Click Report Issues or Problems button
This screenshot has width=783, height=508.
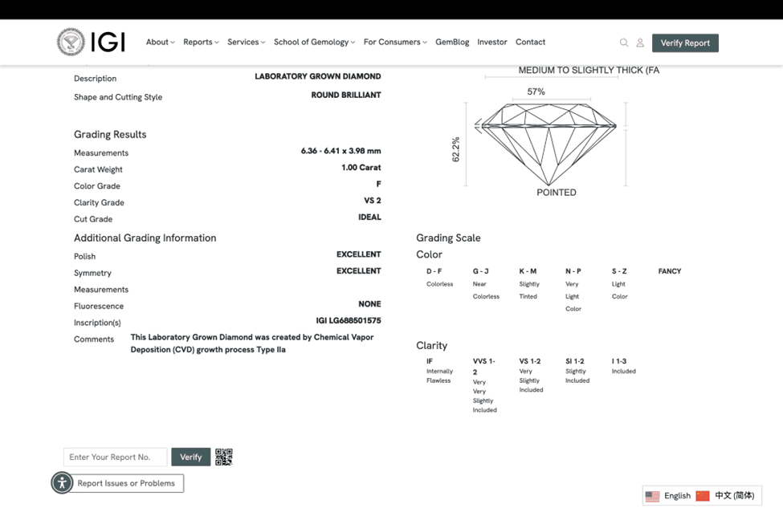[x=126, y=483]
